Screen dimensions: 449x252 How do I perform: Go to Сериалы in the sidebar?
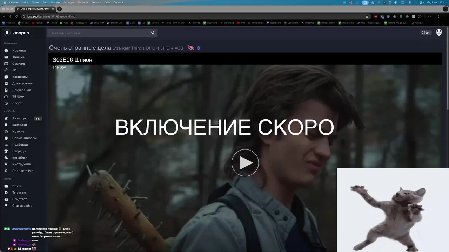click(19, 64)
